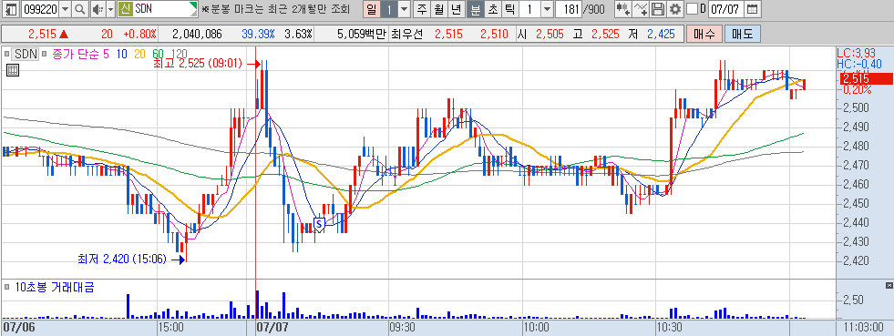Screen dimensions: 894x336
Task: Open the candlestick chart-type add icon
Action: click(x=623, y=9)
